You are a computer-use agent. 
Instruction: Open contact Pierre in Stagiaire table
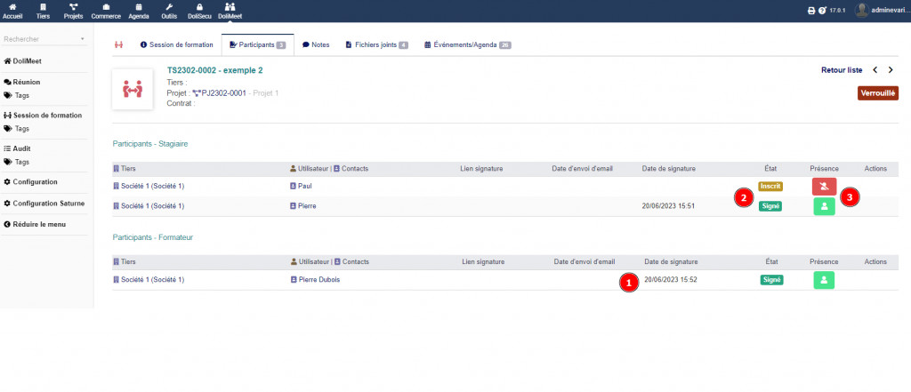point(303,205)
